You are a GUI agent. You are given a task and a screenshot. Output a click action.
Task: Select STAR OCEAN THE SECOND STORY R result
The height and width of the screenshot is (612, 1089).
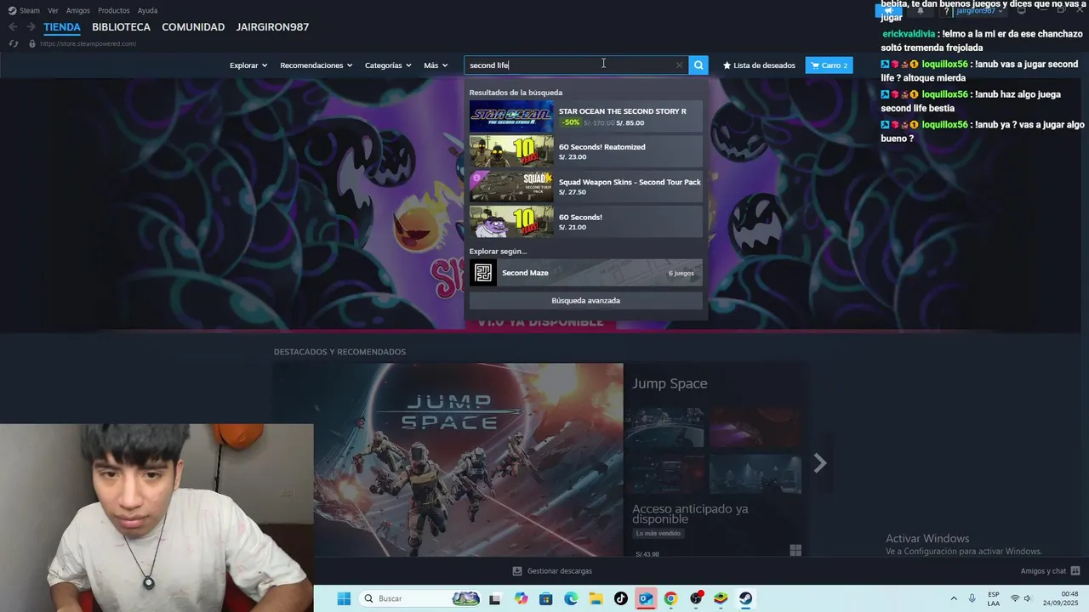(x=585, y=116)
